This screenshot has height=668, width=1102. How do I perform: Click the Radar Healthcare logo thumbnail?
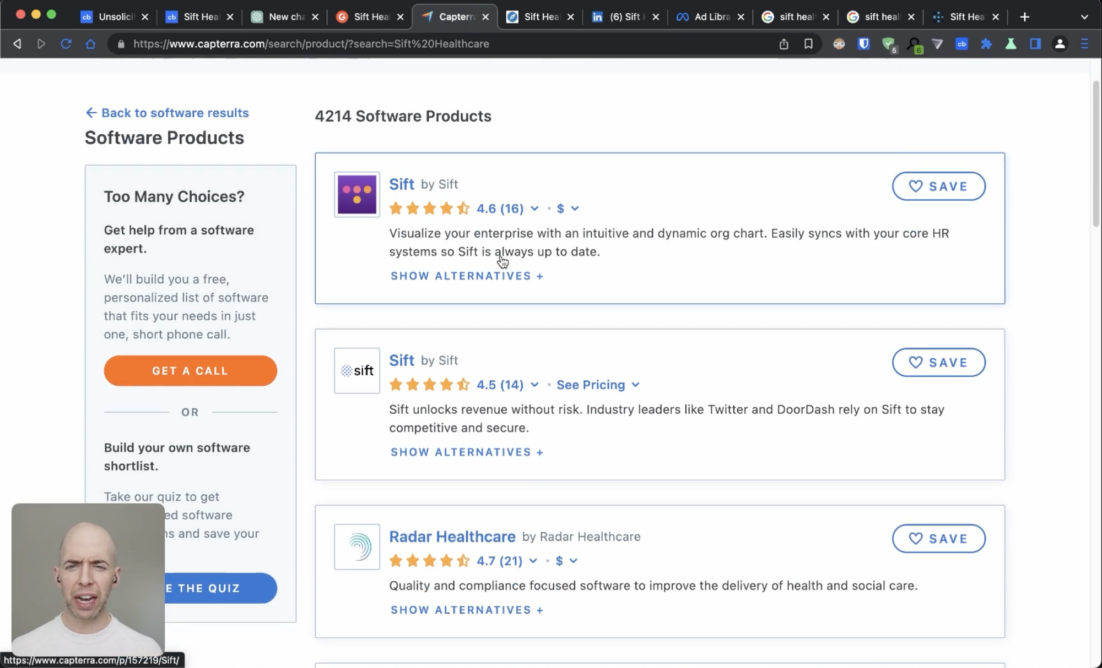[356, 546]
